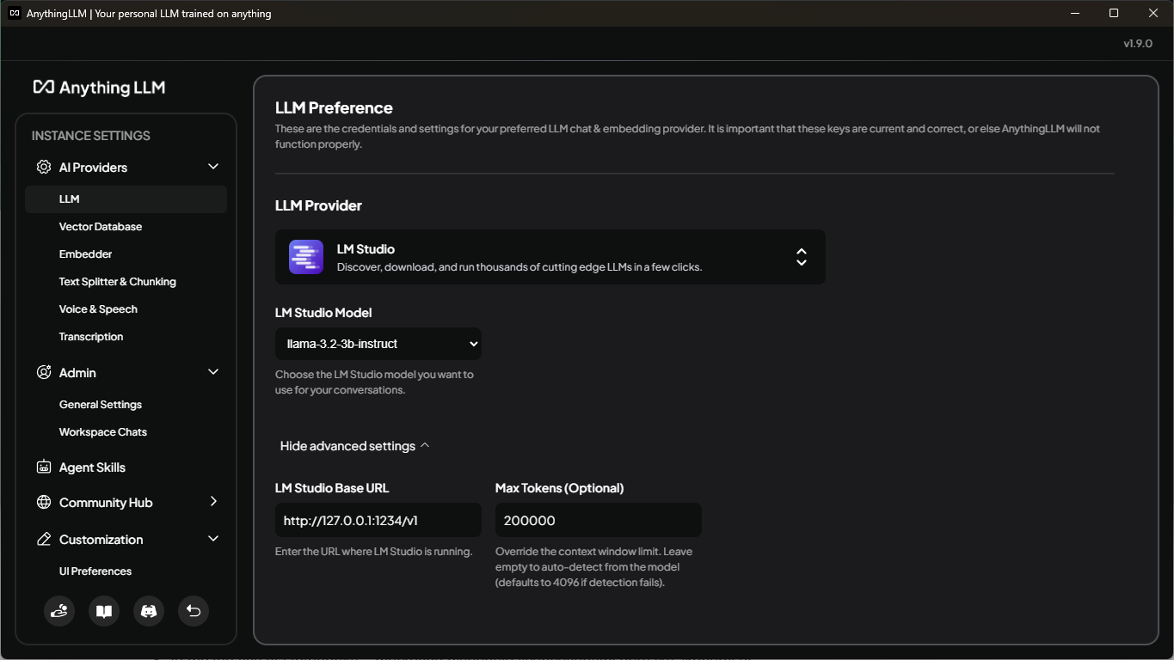Click the Discord icon in sidebar

149,611
